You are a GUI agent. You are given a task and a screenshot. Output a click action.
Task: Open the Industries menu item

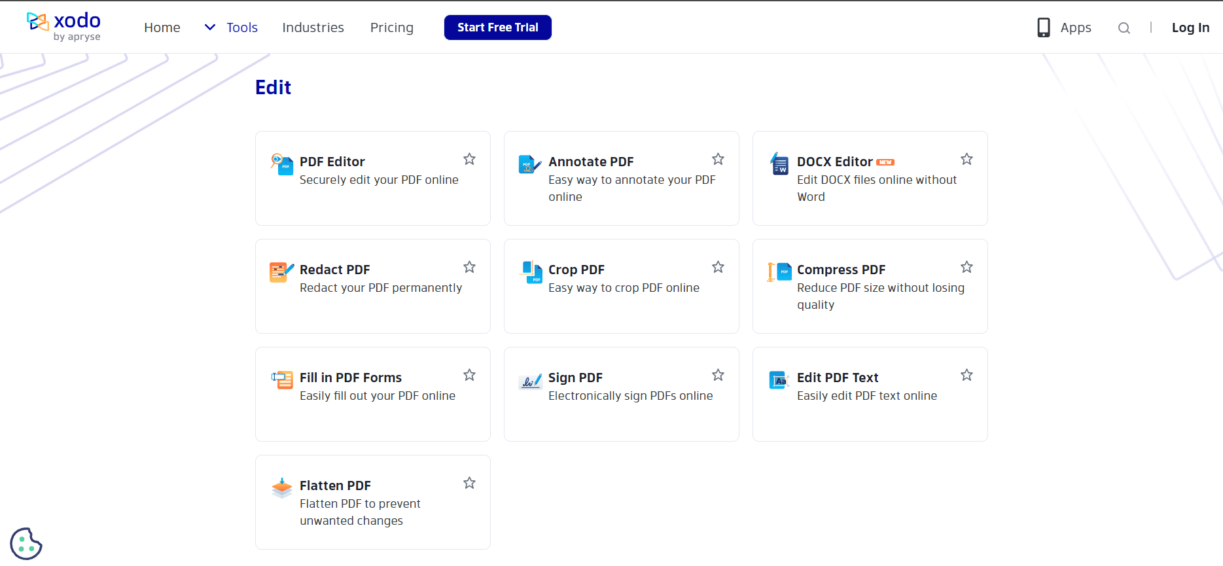[313, 27]
